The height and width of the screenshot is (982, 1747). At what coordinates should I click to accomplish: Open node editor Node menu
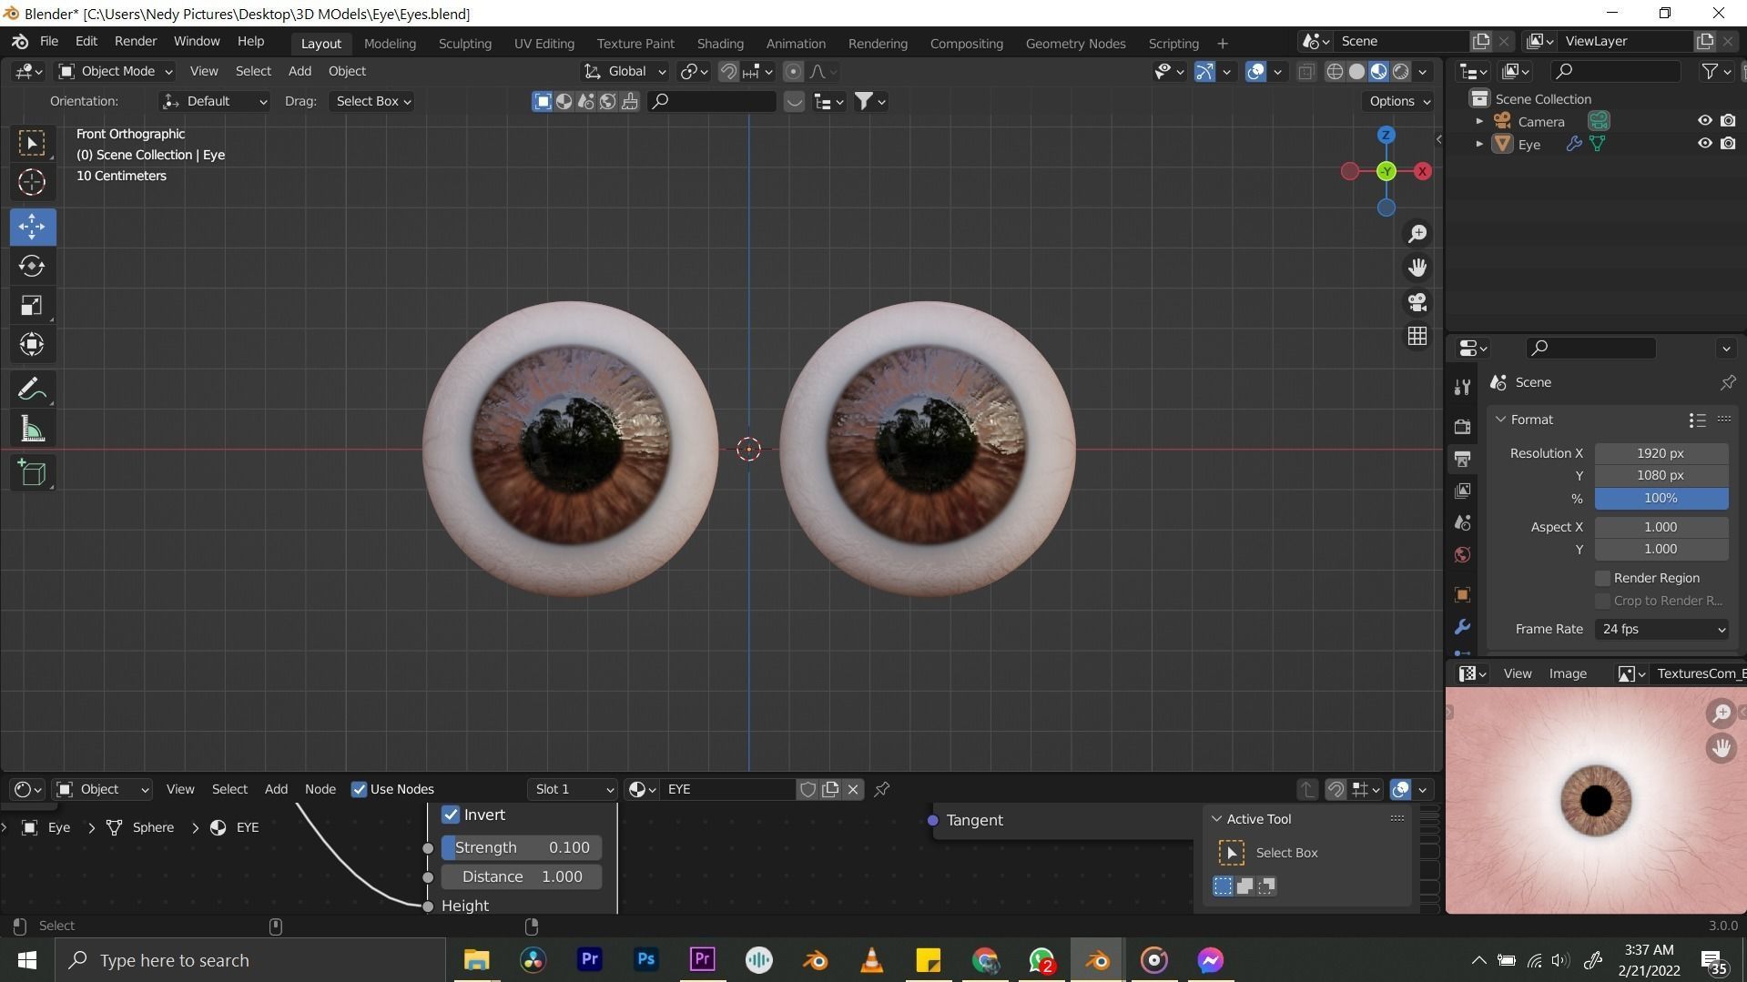[x=320, y=789]
